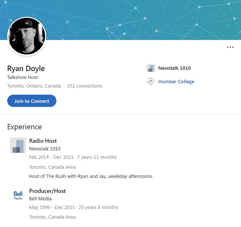Screen dimensions: 241x227
Task: Click the Radio Host job title
Action: pyautogui.click(x=43, y=141)
